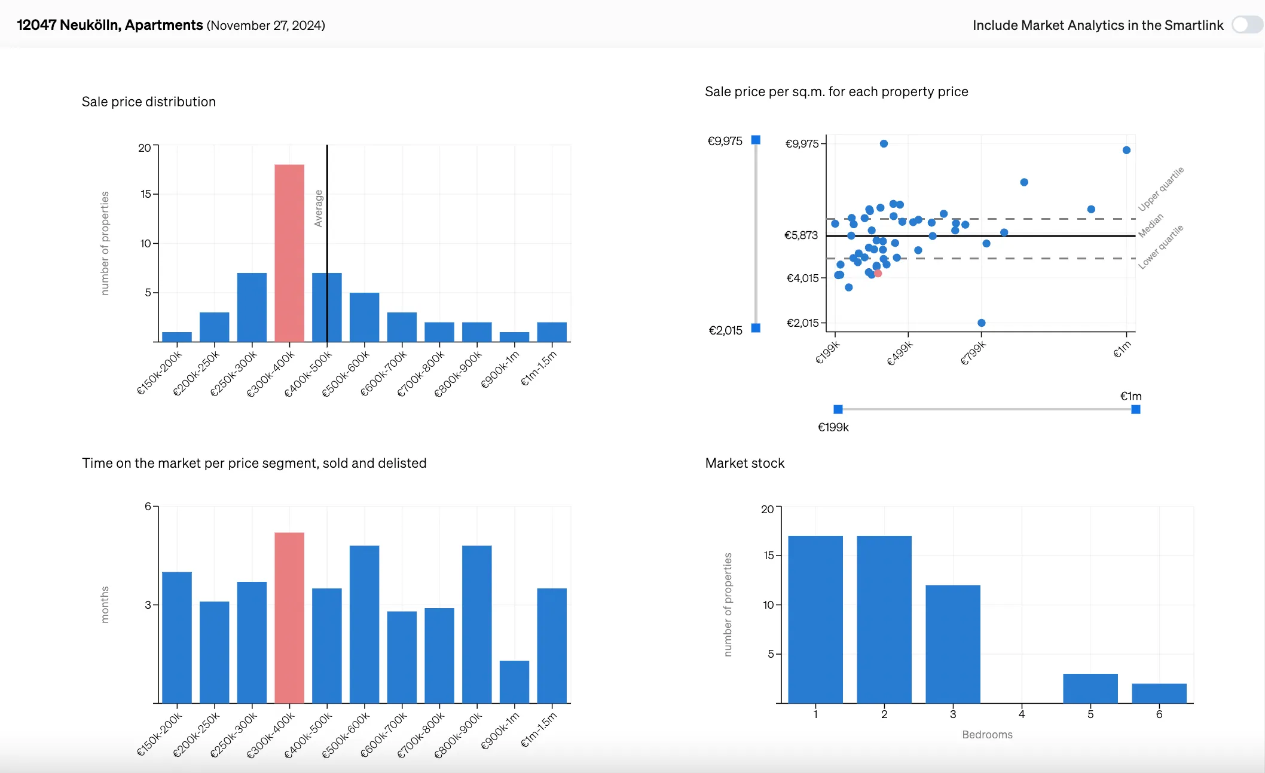The height and width of the screenshot is (773, 1265).
Task: Click the €1m-1.5m bar in Sale price distribution
Action: [x=552, y=332]
